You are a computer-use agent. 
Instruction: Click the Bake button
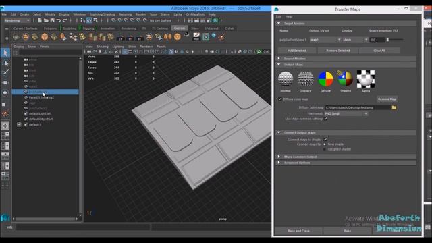point(348,231)
